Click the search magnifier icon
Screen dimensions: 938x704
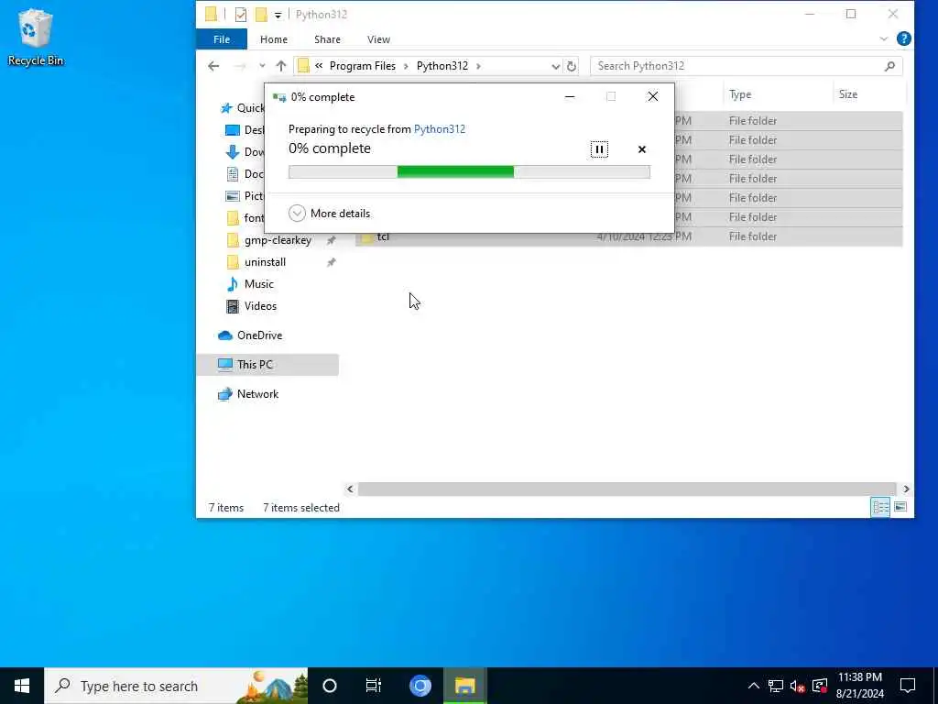[x=889, y=66]
